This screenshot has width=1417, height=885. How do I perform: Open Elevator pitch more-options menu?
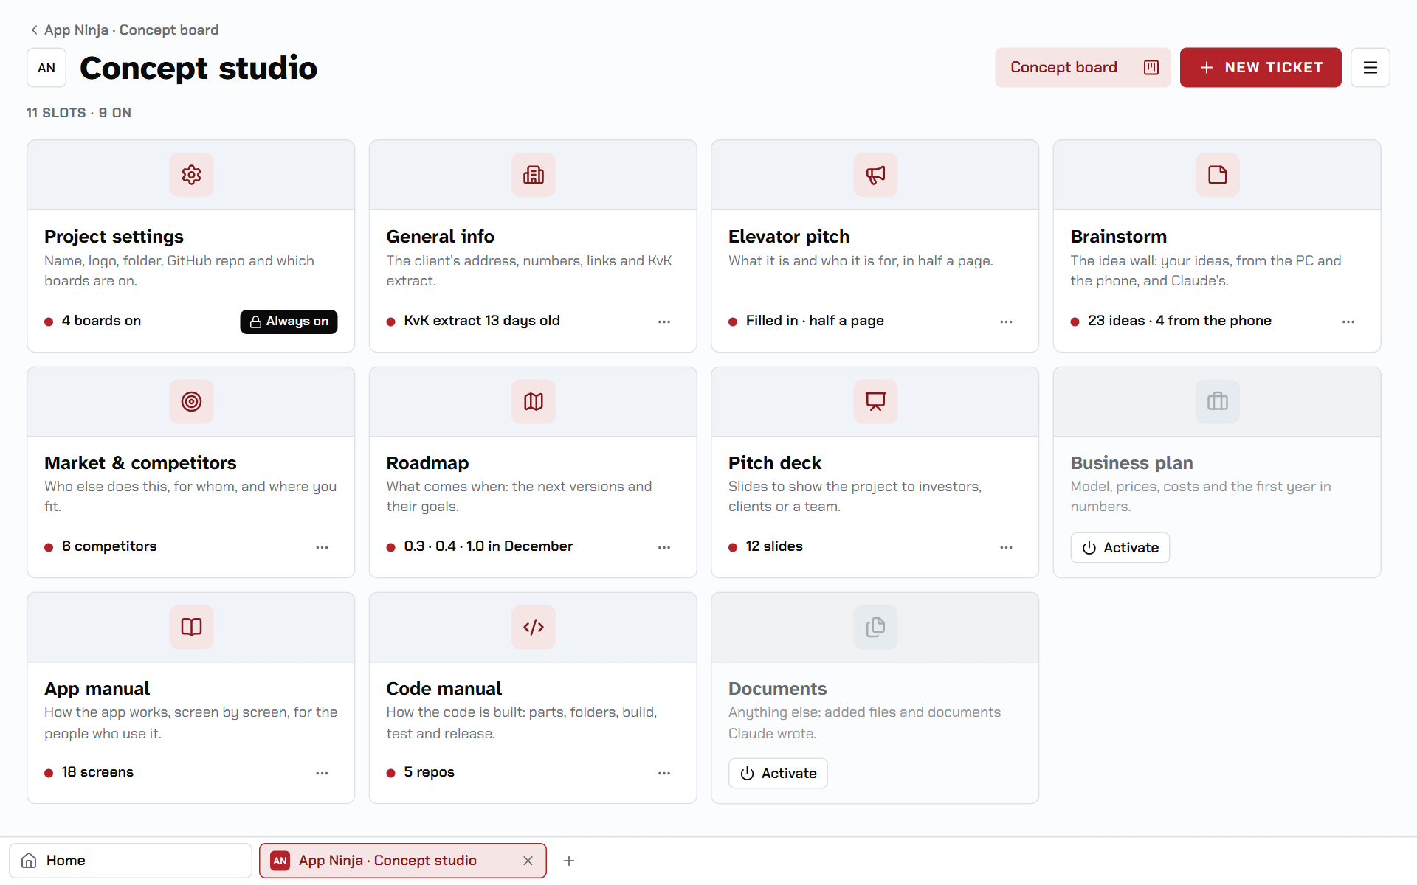[x=1006, y=322]
